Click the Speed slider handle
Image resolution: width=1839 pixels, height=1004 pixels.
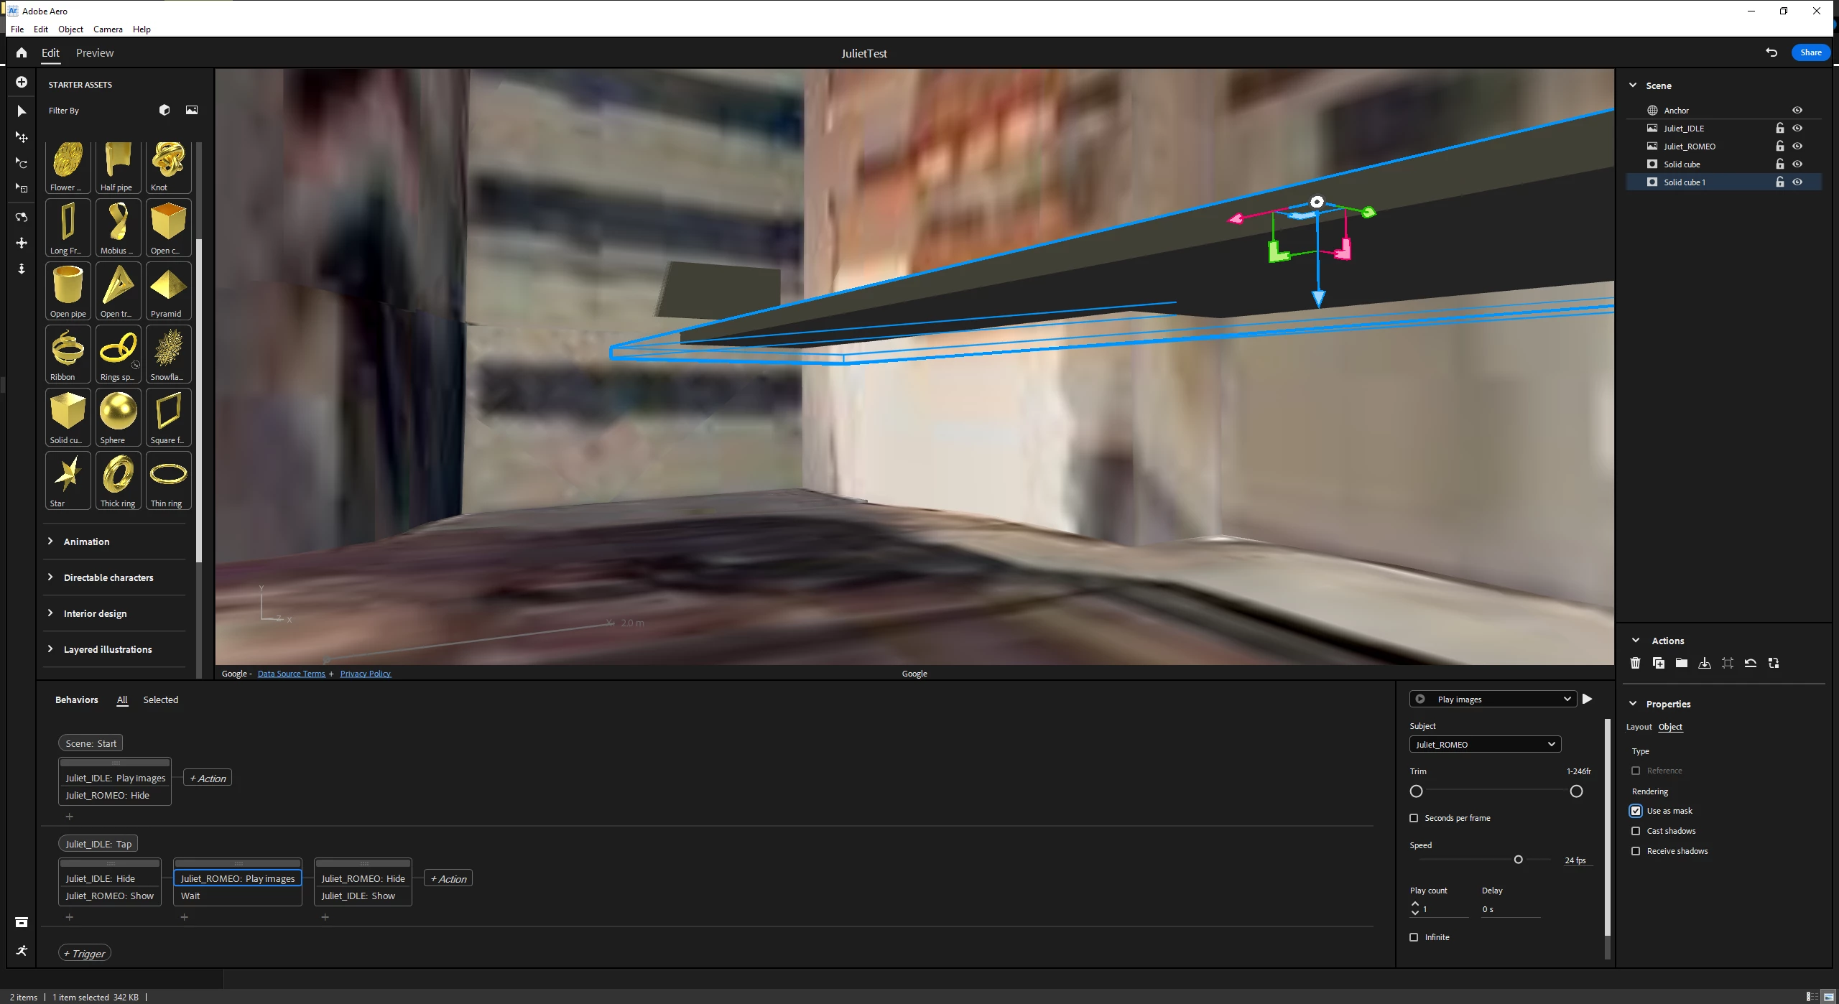[1518, 860]
